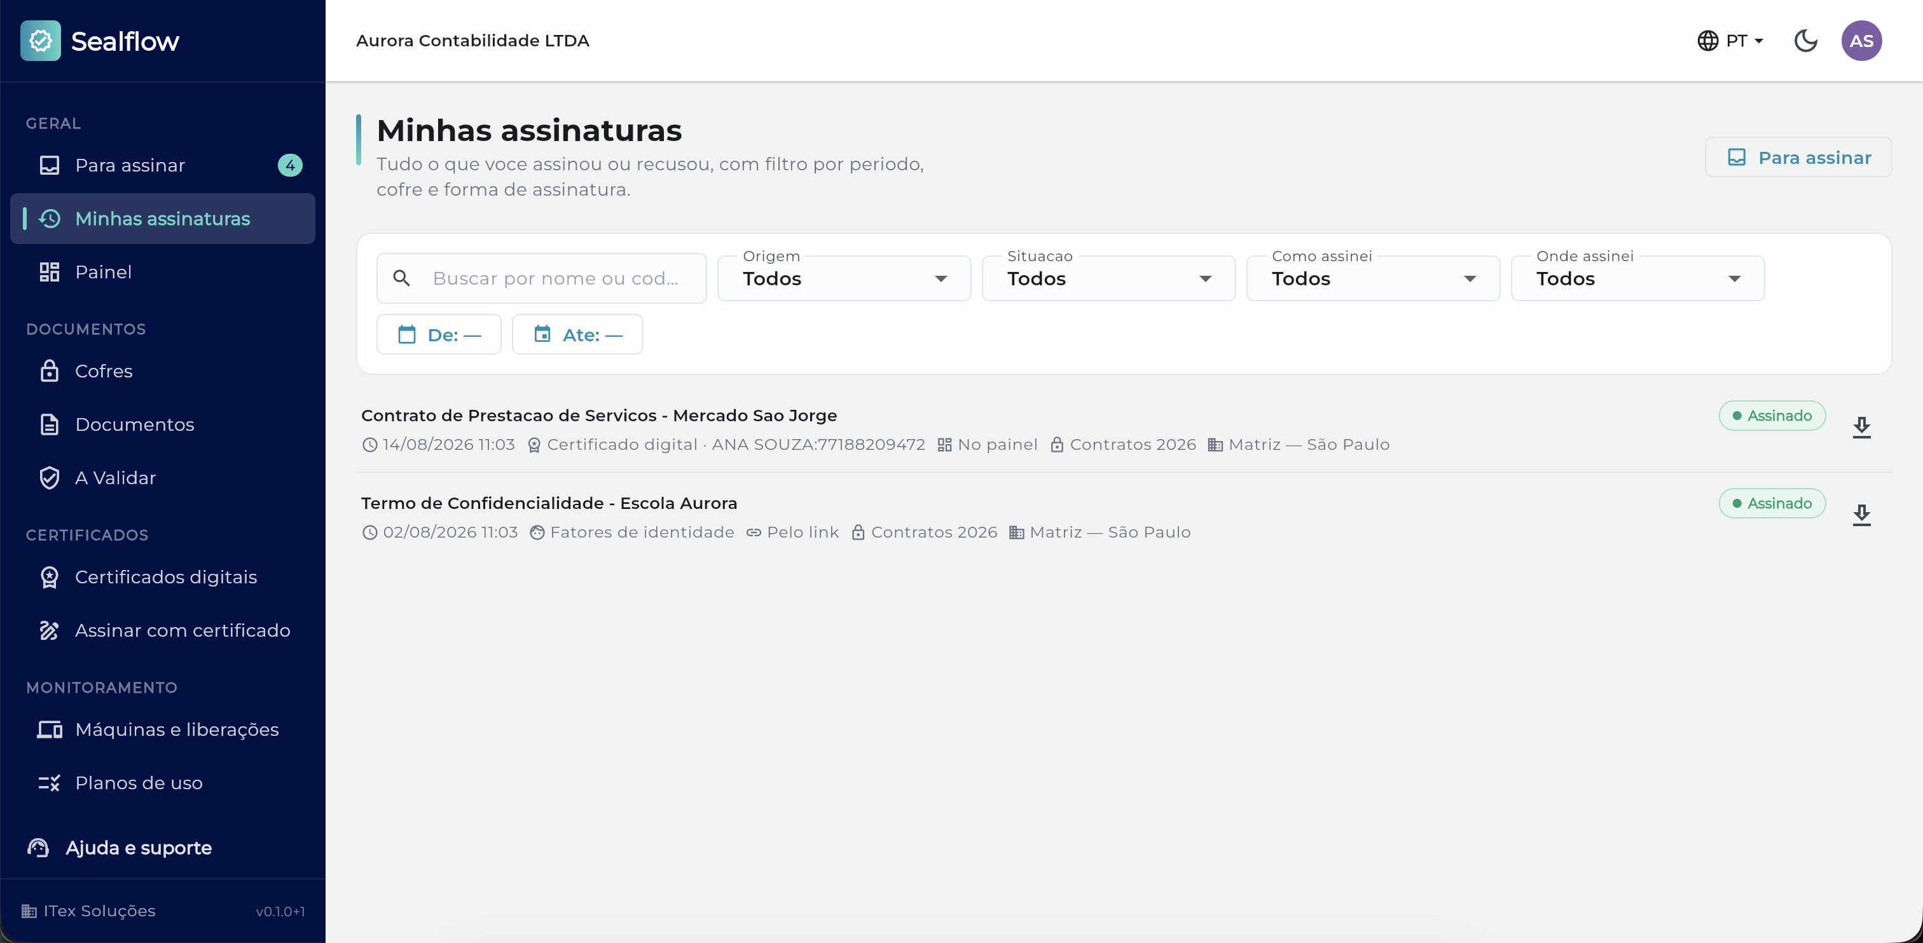Open Minhas assinaturas in sidebar
Image resolution: width=1923 pixels, height=943 pixels.
(163, 219)
